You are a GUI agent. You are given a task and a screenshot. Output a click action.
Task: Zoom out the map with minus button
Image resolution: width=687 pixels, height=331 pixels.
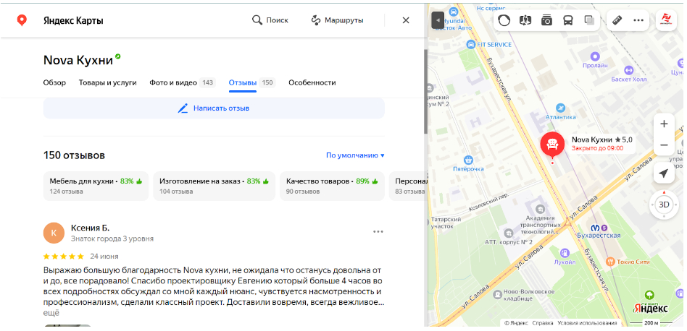pyautogui.click(x=664, y=145)
